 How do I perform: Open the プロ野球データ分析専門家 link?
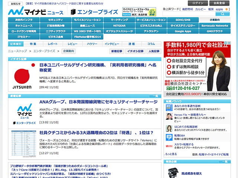[59, 166]
